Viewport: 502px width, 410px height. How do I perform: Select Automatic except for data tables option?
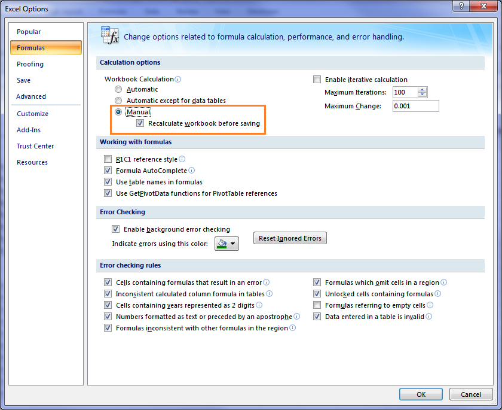pos(118,101)
